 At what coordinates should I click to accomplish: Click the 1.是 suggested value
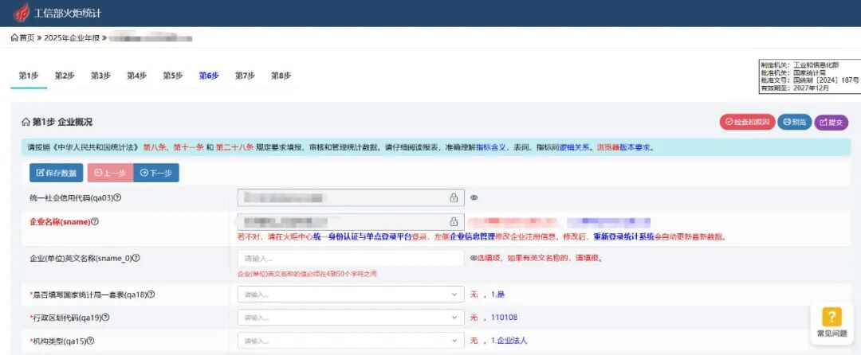tap(497, 295)
